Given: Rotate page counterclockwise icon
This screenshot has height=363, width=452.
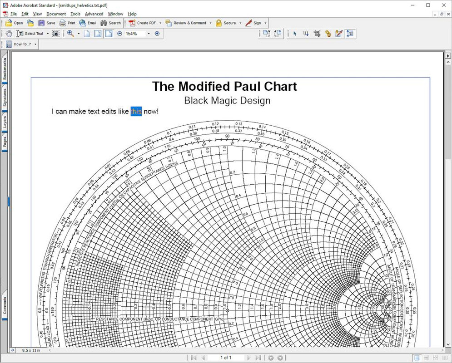Looking at the screenshot, I should (278, 34).
